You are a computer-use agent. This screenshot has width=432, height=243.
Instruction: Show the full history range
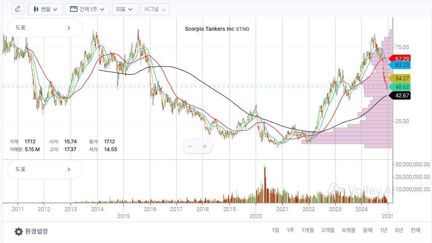pyautogui.click(x=415, y=230)
